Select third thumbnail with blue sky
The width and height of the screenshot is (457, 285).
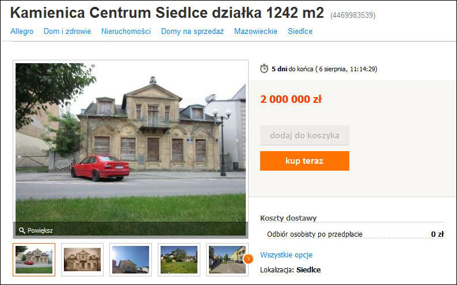[131, 260]
